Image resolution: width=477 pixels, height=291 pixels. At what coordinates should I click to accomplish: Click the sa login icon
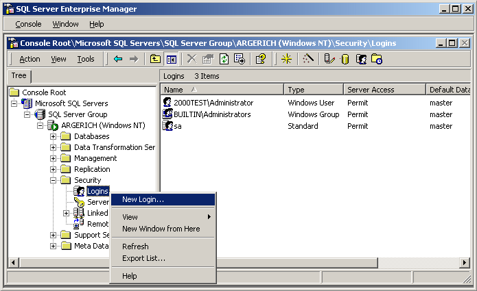pos(167,125)
